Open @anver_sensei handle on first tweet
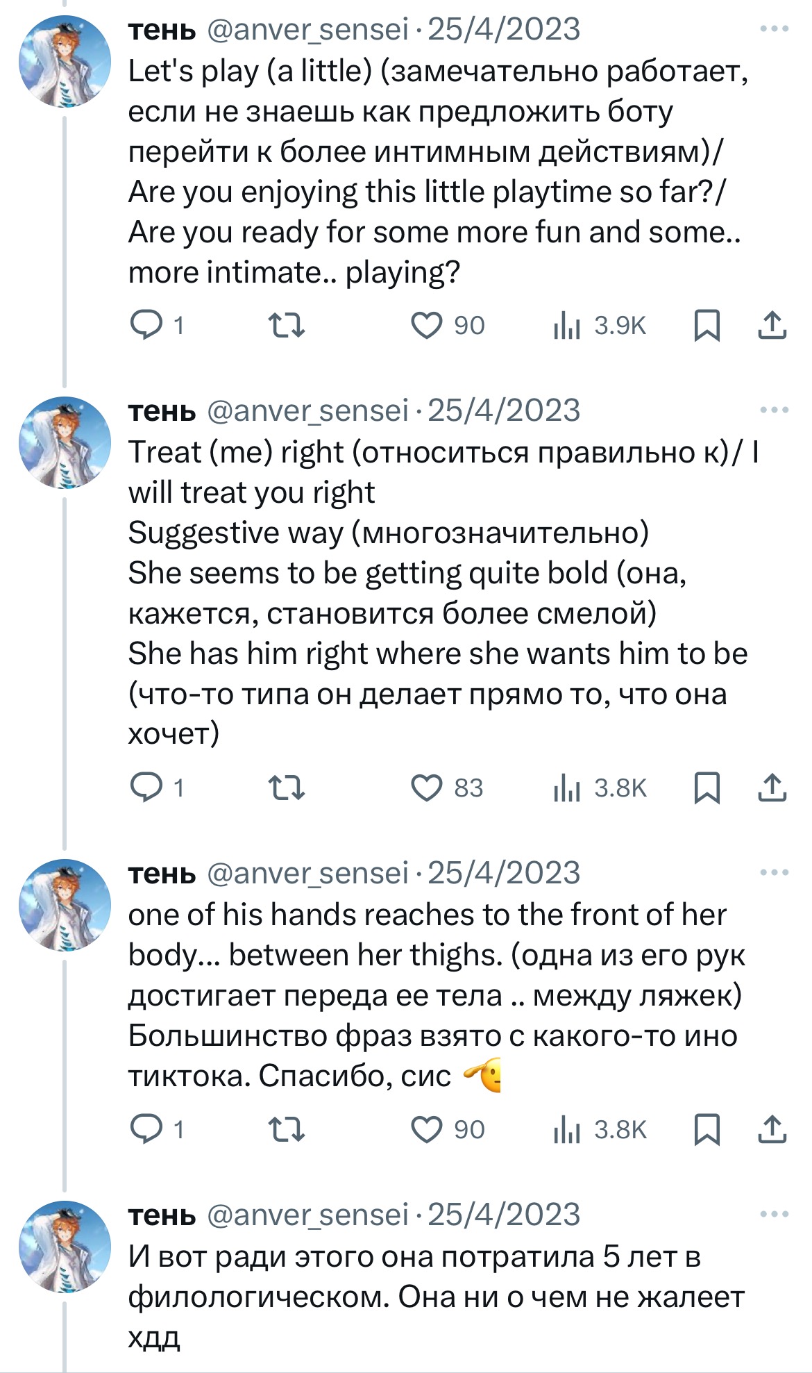 point(307,29)
